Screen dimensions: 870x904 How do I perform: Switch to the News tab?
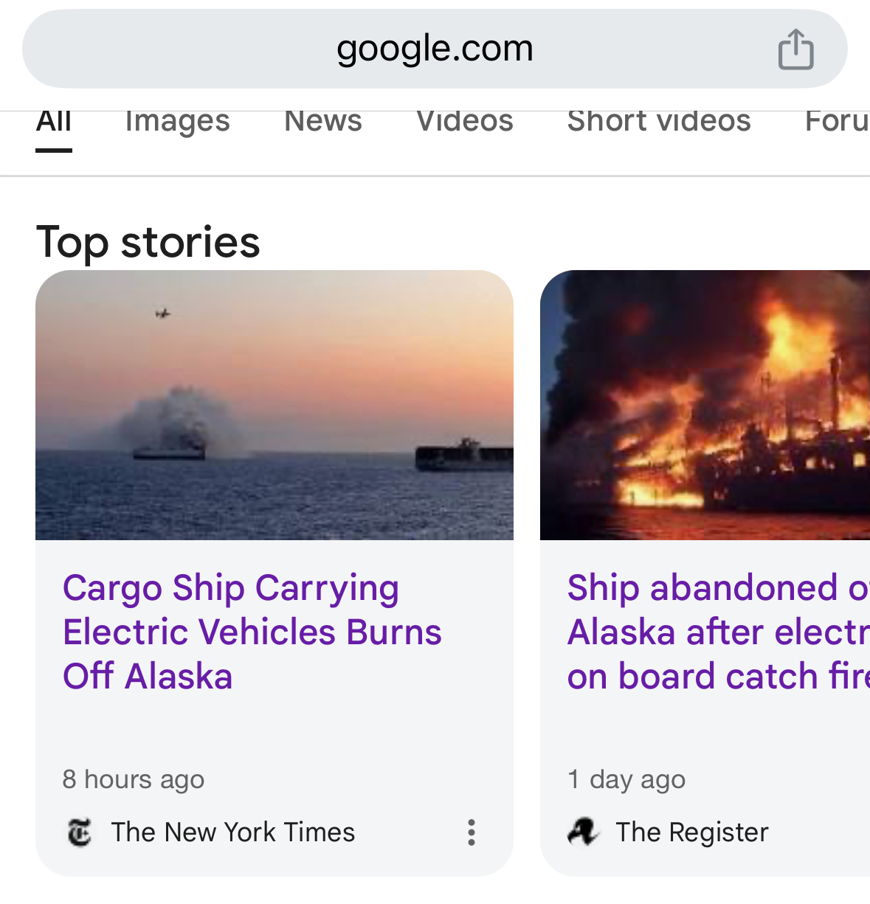click(x=323, y=121)
